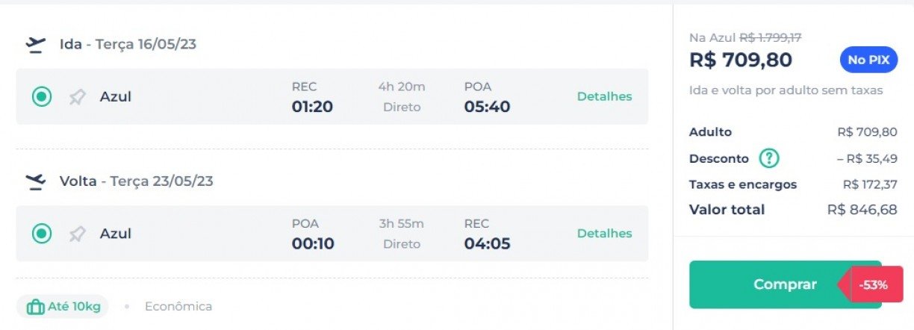
Task: Open Detalhes for the outbound flight
Action: [604, 96]
